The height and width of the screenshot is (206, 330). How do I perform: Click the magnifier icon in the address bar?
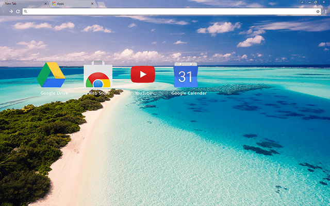coord(26,11)
